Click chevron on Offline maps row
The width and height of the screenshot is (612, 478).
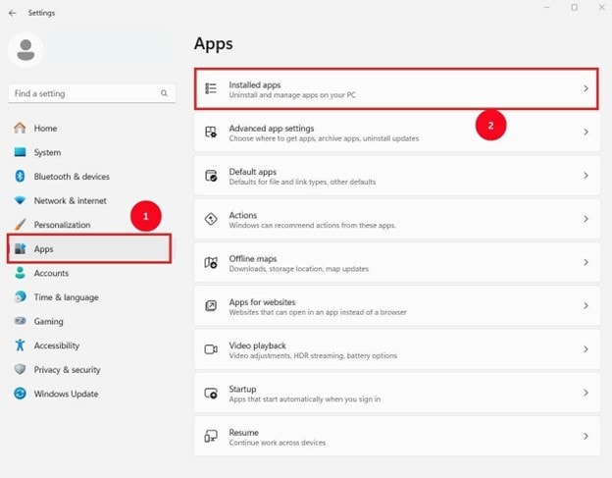click(x=586, y=262)
